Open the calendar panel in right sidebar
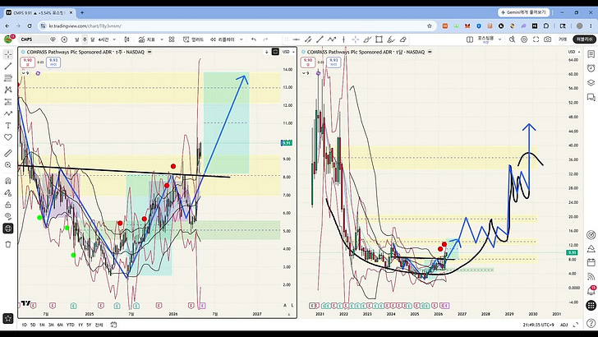The height and width of the screenshot is (337, 598). [591, 262]
